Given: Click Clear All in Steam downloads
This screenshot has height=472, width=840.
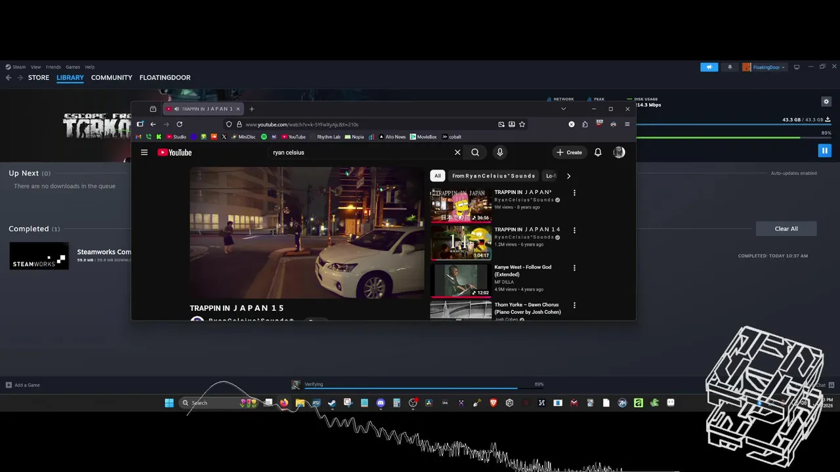Looking at the screenshot, I should (786, 229).
